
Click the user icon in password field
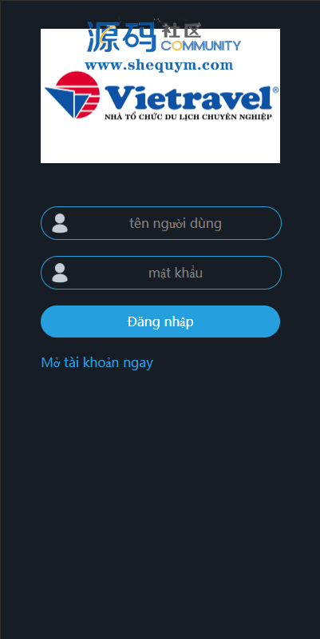[x=60, y=273]
